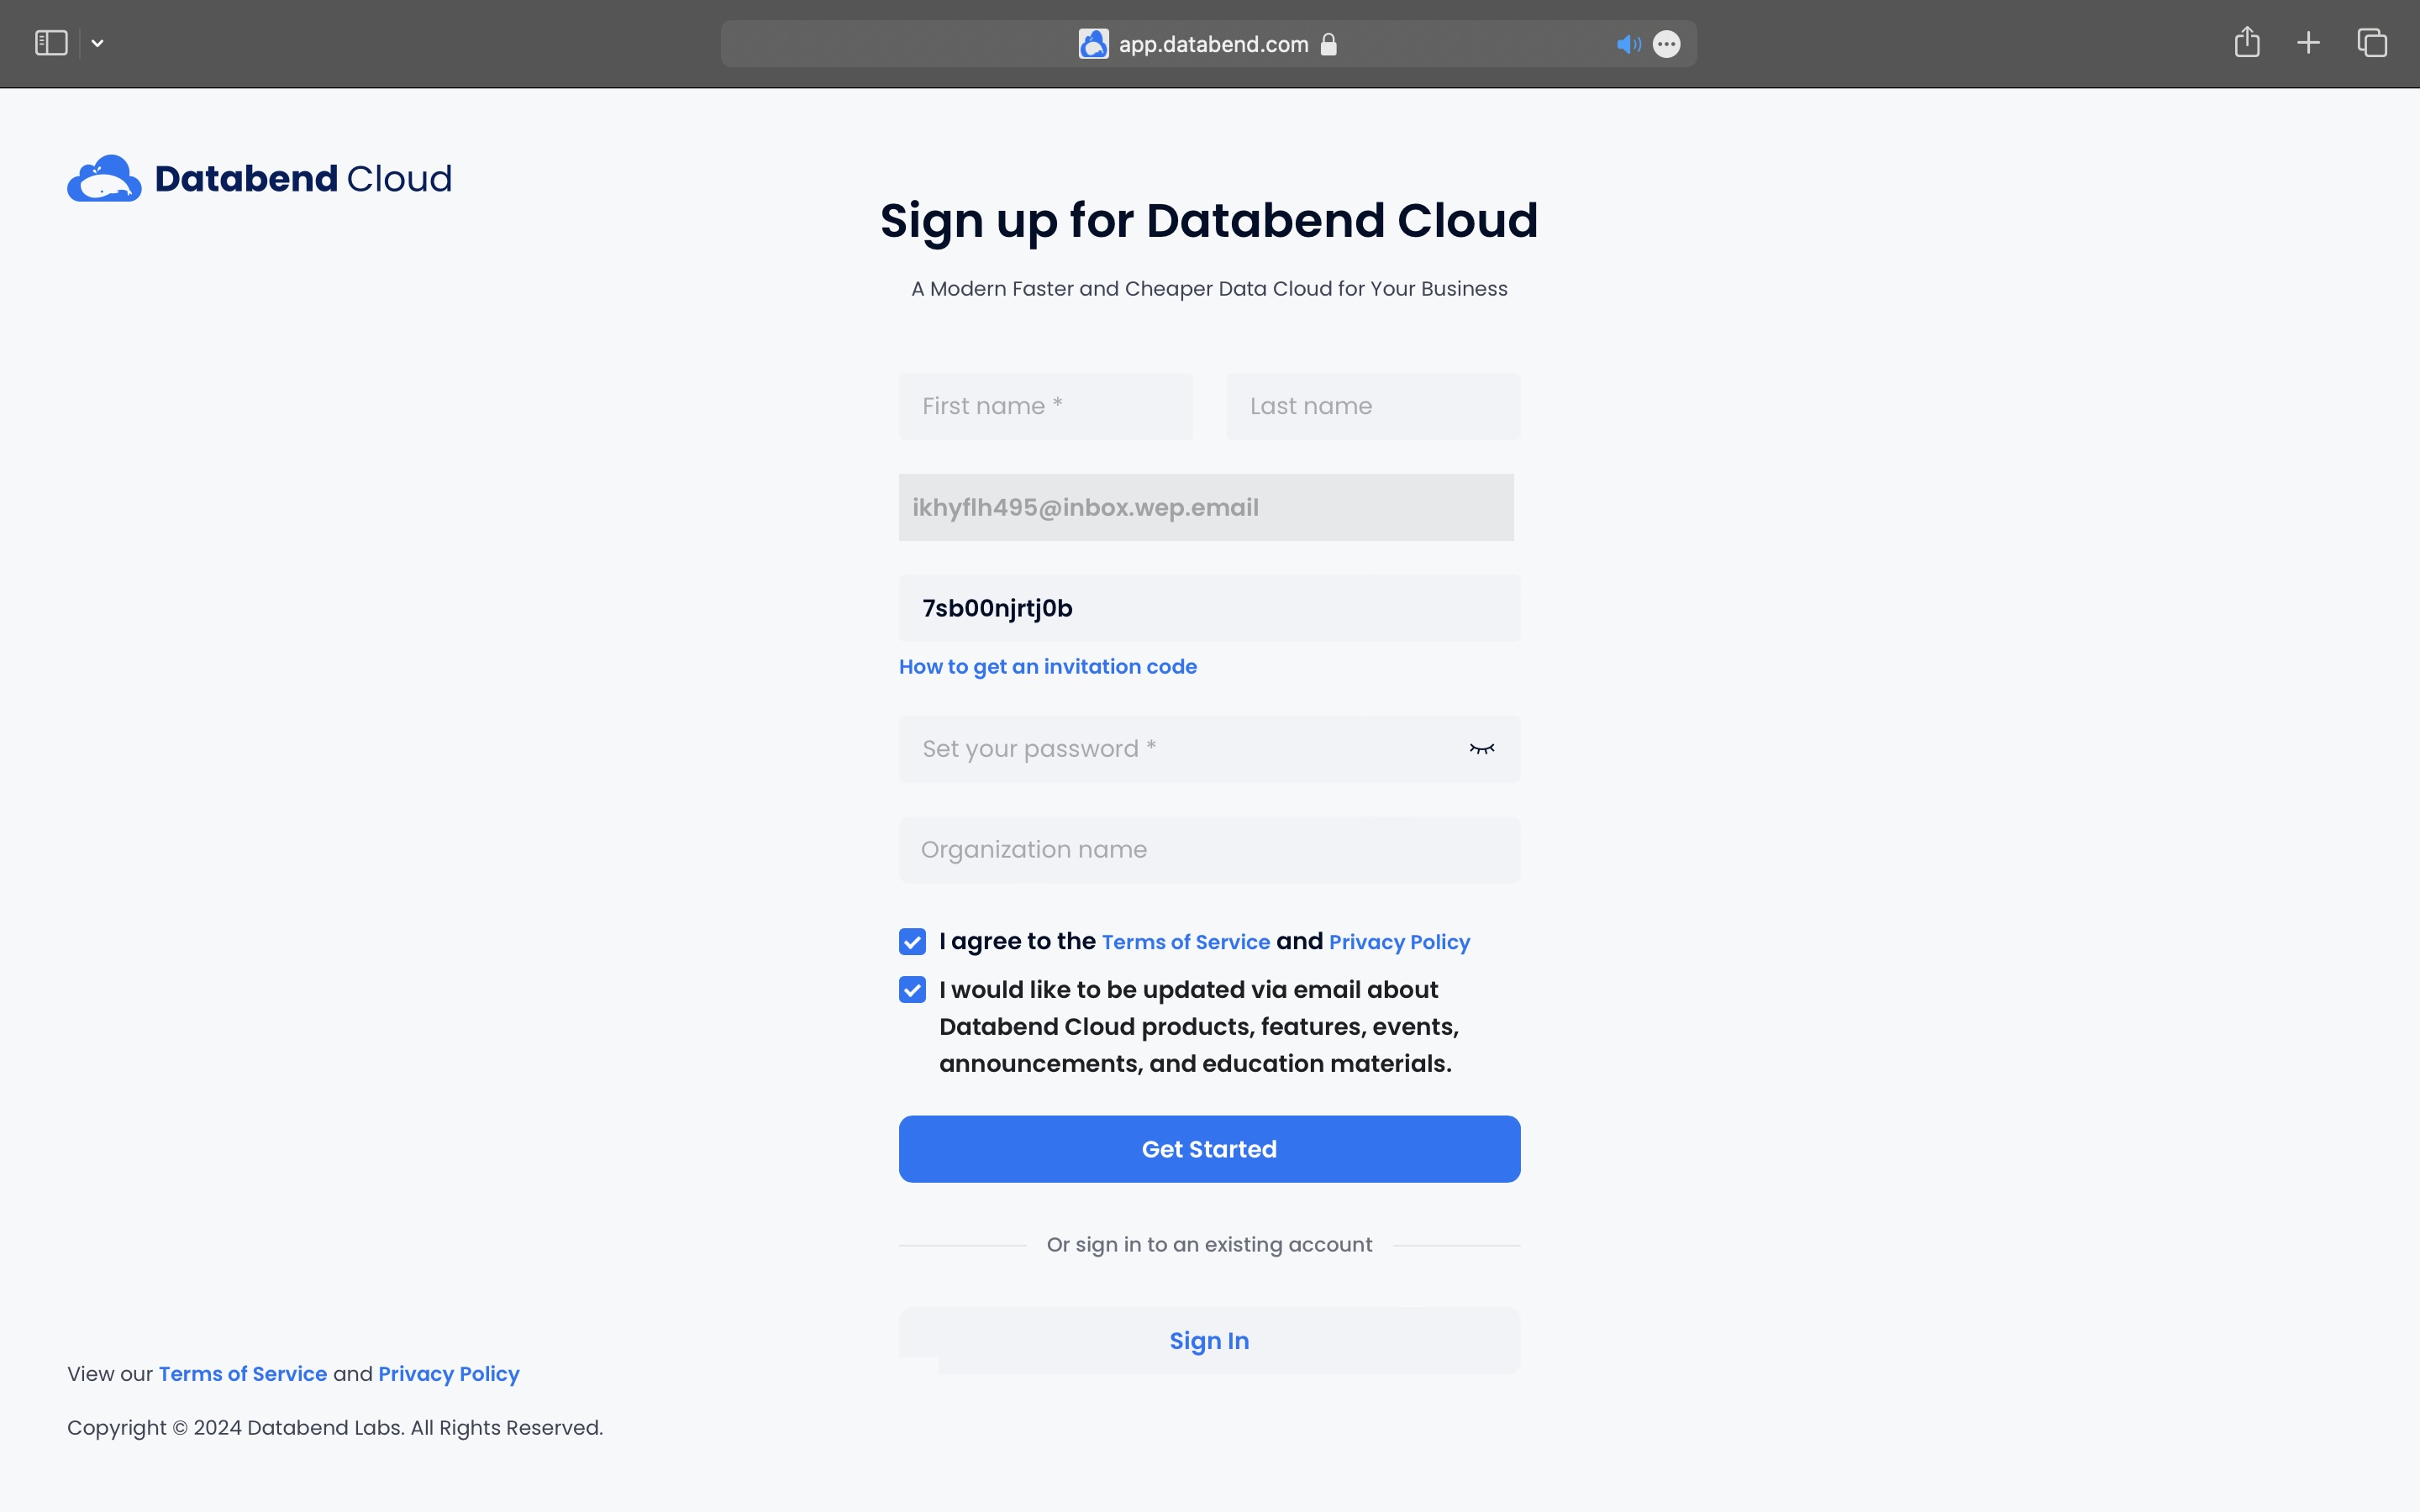Click the Share icon in Safari toolbar

[2247, 42]
